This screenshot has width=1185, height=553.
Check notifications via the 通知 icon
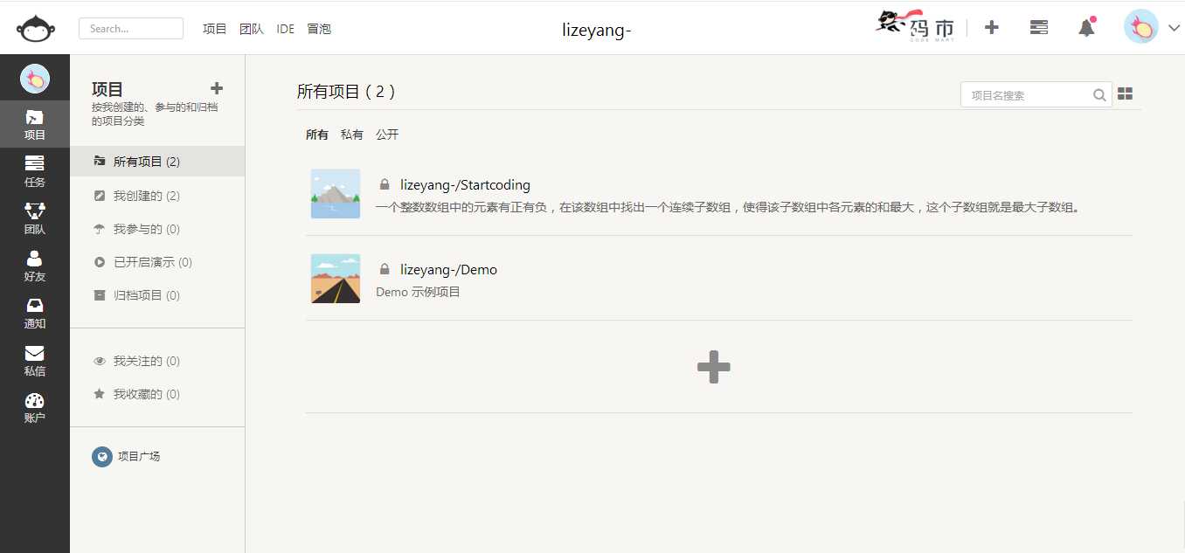pyautogui.click(x=35, y=313)
